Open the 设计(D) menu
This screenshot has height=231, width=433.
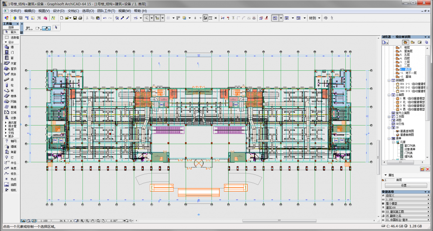coord(59,11)
